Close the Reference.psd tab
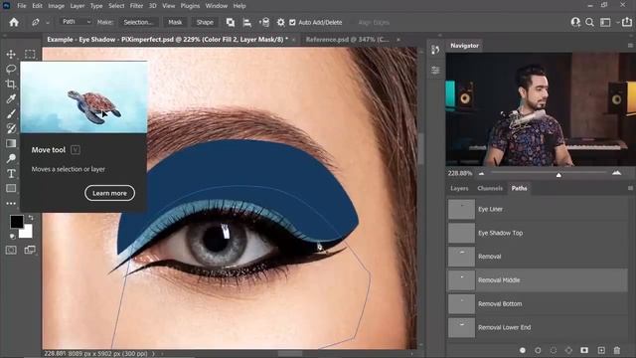Image resolution: width=636 pixels, height=358 pixels. (398, 40)
